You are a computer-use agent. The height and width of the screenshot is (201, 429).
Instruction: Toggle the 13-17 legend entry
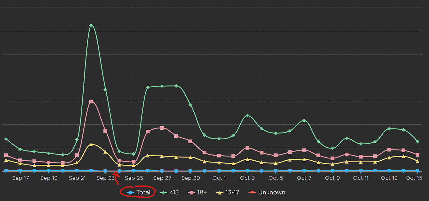point(228,192)
